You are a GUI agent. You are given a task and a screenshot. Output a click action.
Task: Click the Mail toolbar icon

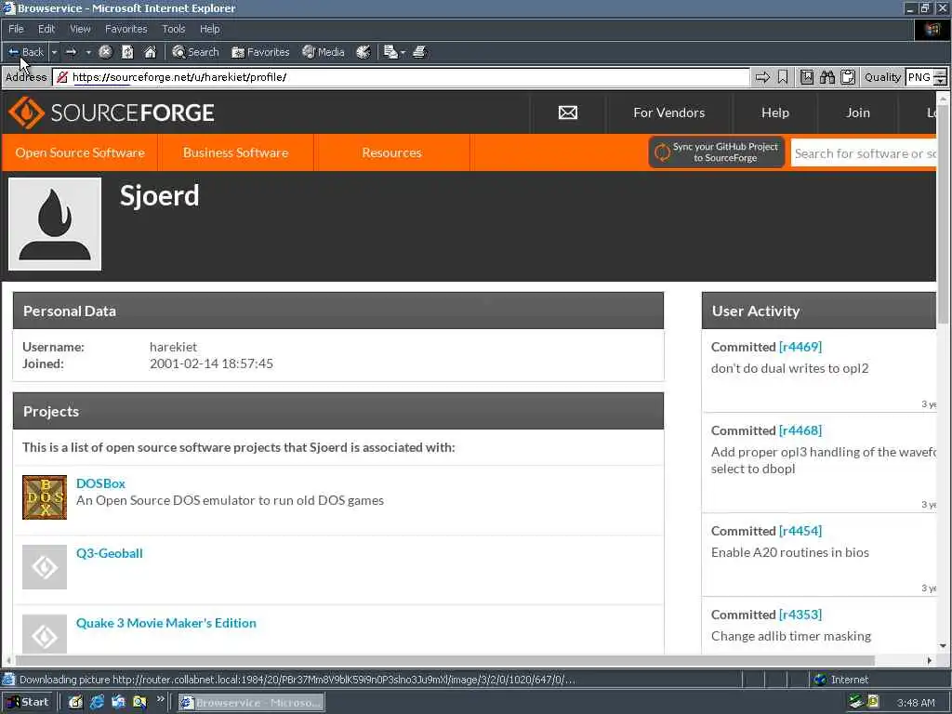pyautogui.click(x=390, y=52)
